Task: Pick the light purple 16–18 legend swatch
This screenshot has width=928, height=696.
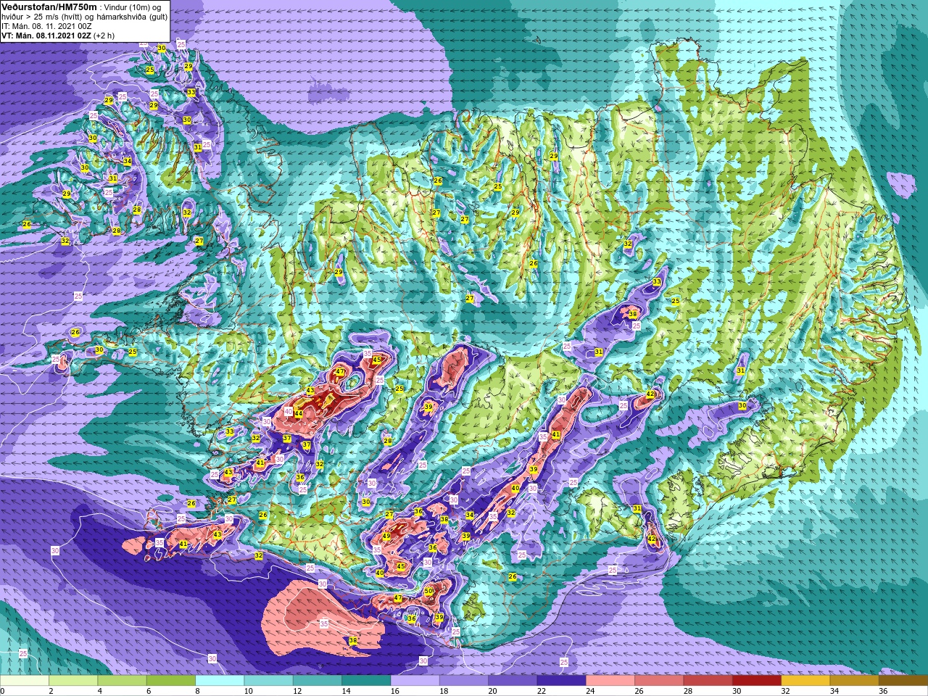Action: tap(415, 681)
